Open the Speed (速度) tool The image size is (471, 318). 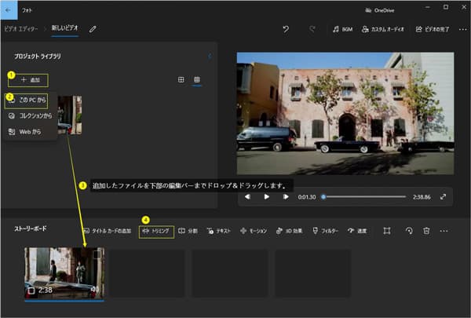tap(357, 231)
